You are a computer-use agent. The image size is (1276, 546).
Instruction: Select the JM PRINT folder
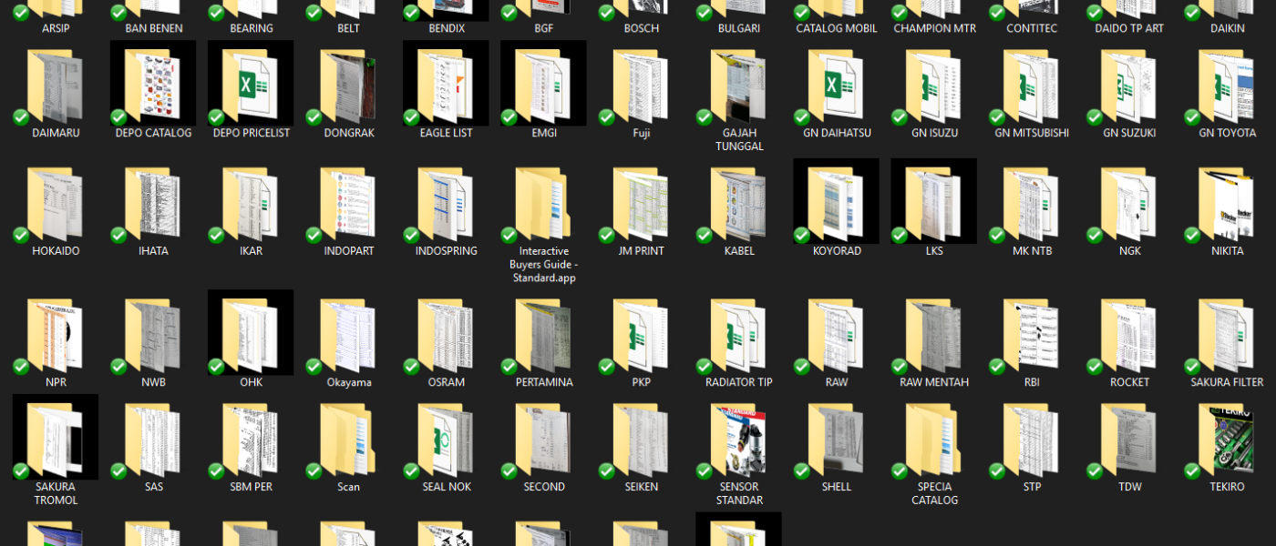pyautogui.click(x=641, y=206)
